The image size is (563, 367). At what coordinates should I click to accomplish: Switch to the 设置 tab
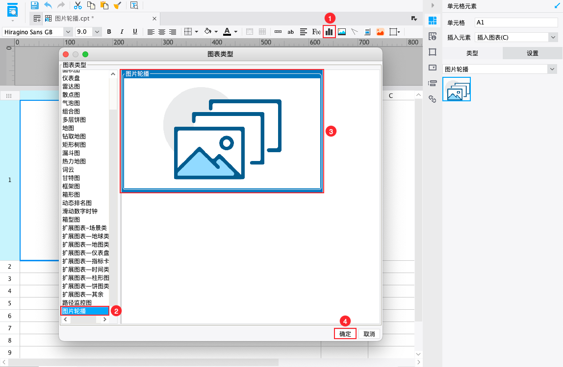[533, 53]
